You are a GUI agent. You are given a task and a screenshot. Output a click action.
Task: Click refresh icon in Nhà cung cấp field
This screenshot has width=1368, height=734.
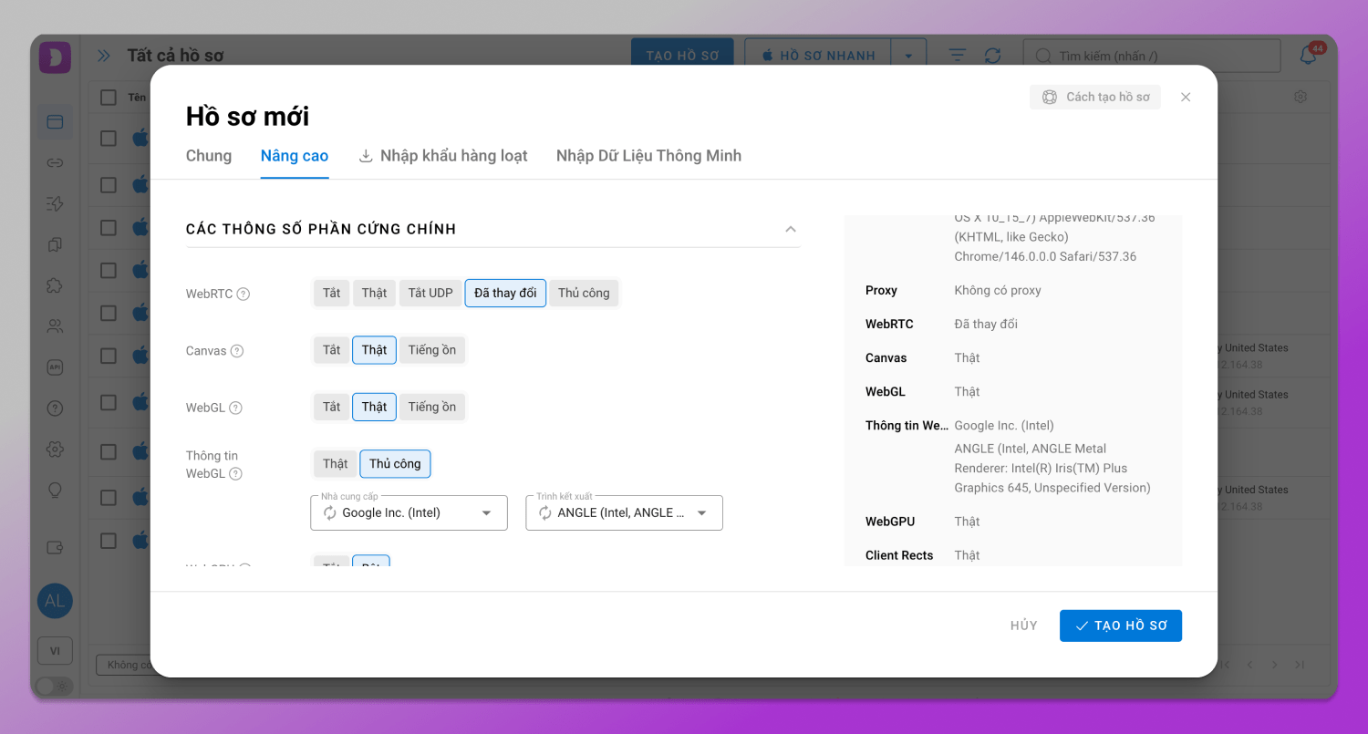tap(330, 513)
